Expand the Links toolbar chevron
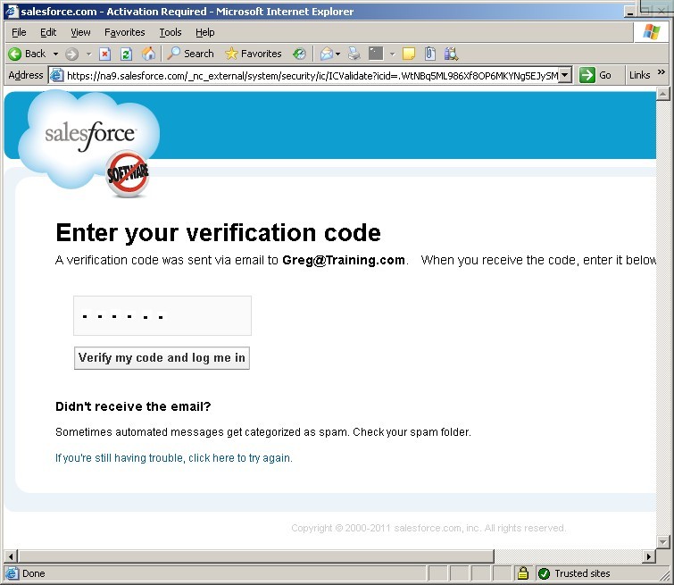Screen dimensions: 674x585 (662, 72)
